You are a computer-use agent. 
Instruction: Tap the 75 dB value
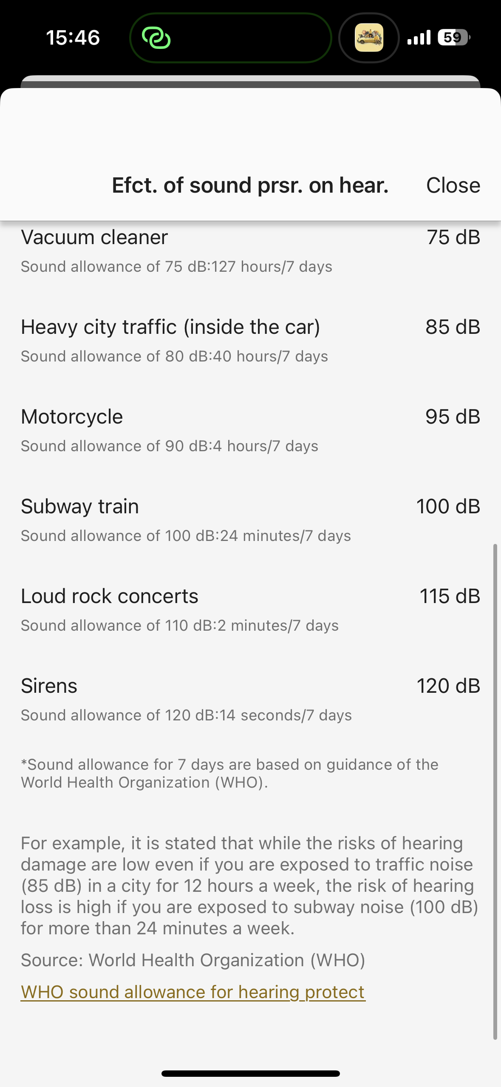[x=453, y=237]
